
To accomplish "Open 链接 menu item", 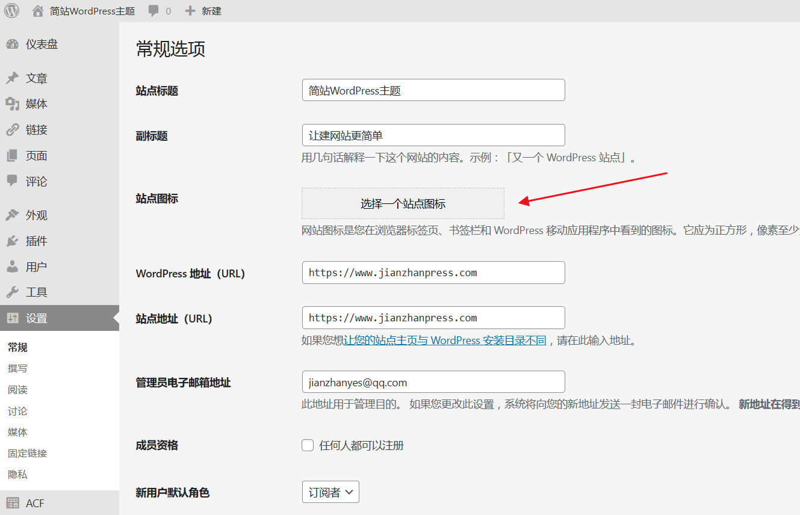I will (x=60, y=130).
